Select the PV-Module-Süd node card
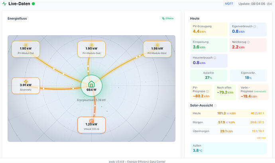 pos(92,49)
